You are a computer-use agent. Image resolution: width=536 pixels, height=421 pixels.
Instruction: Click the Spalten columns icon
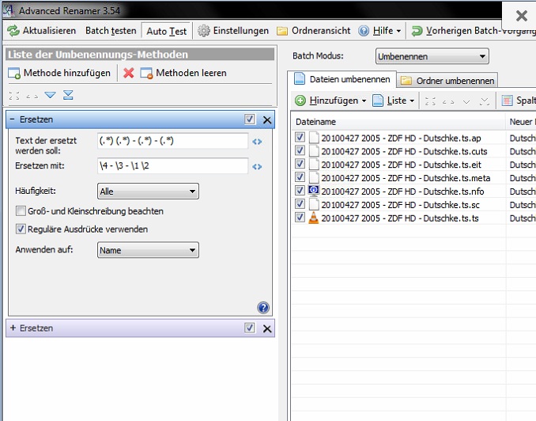tap(507, 101)
